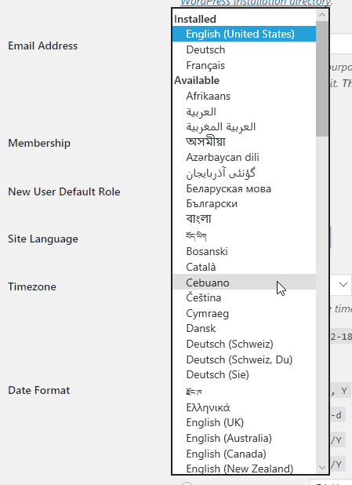The width and height of the screenshot is (352, 485).
Task: Click scroll-down arrow of language list
Action: coord(322,468)
